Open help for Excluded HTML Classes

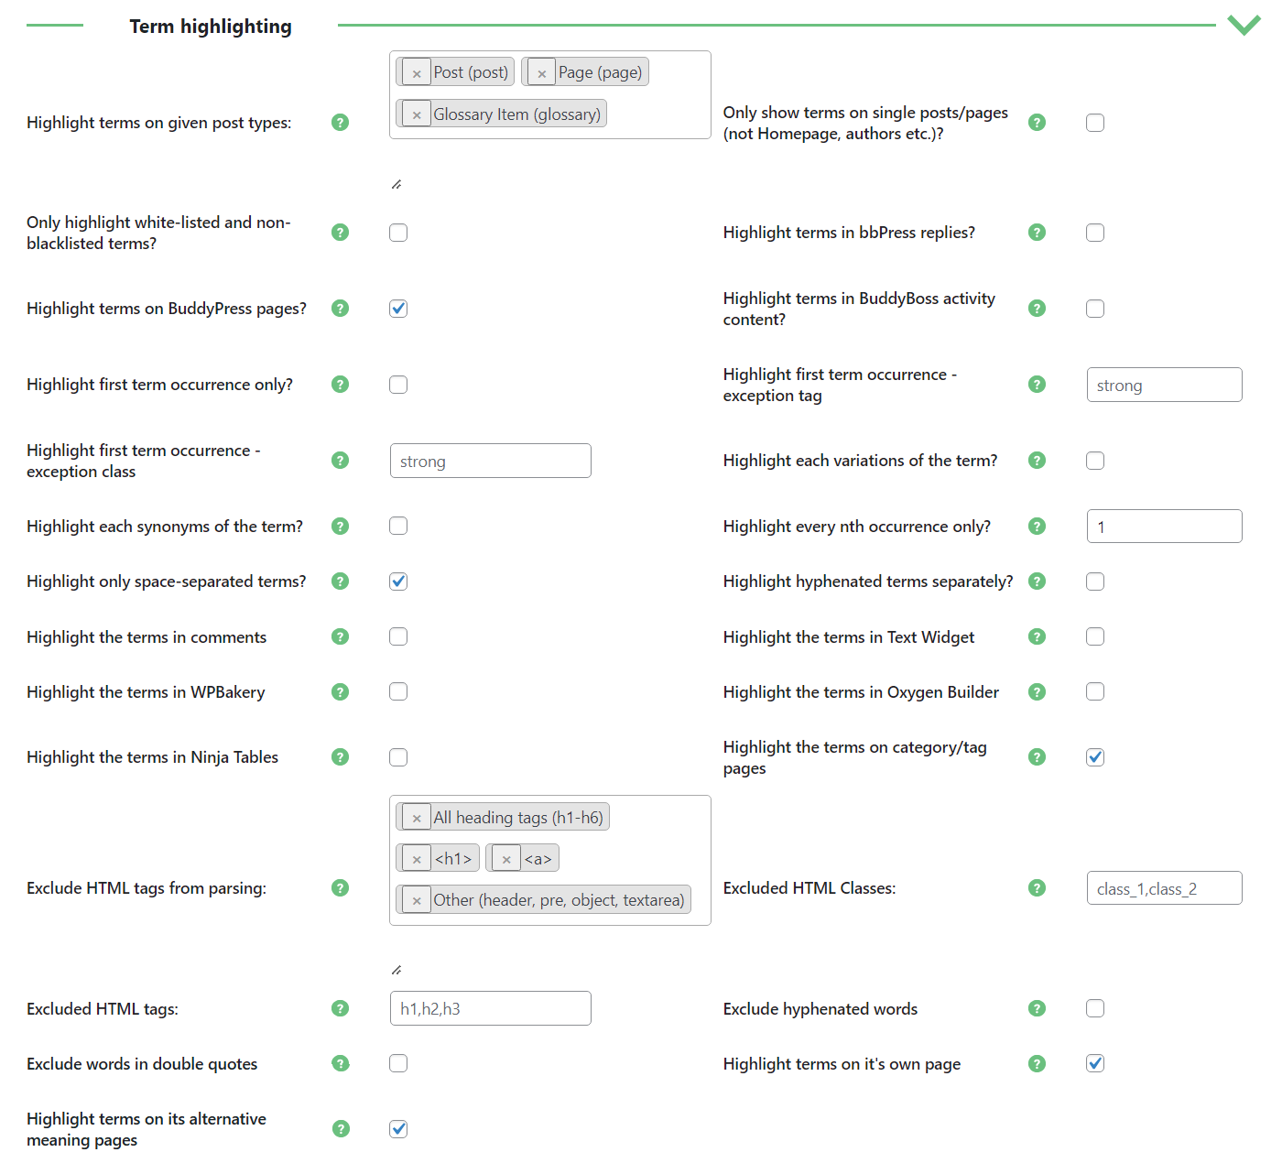click(x=1037, y=887)
